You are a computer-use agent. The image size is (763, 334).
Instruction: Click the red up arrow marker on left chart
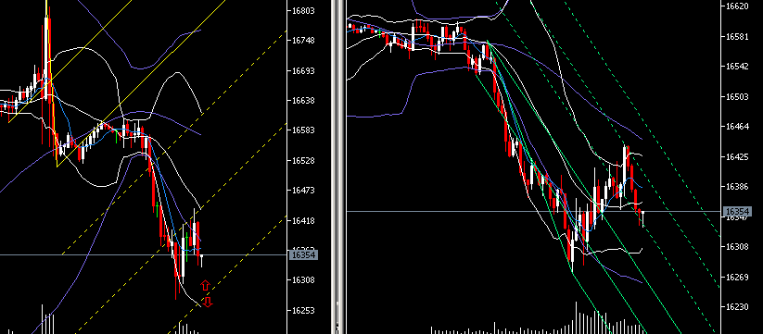(x=205, y=286)
